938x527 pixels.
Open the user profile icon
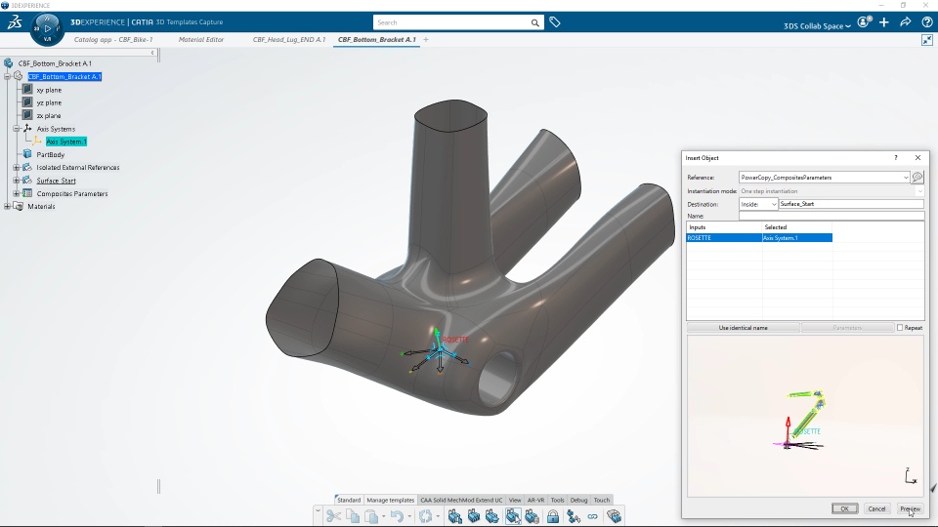[863, 22]
